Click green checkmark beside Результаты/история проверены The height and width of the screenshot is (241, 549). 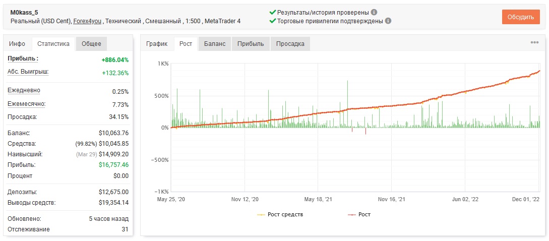273,12
